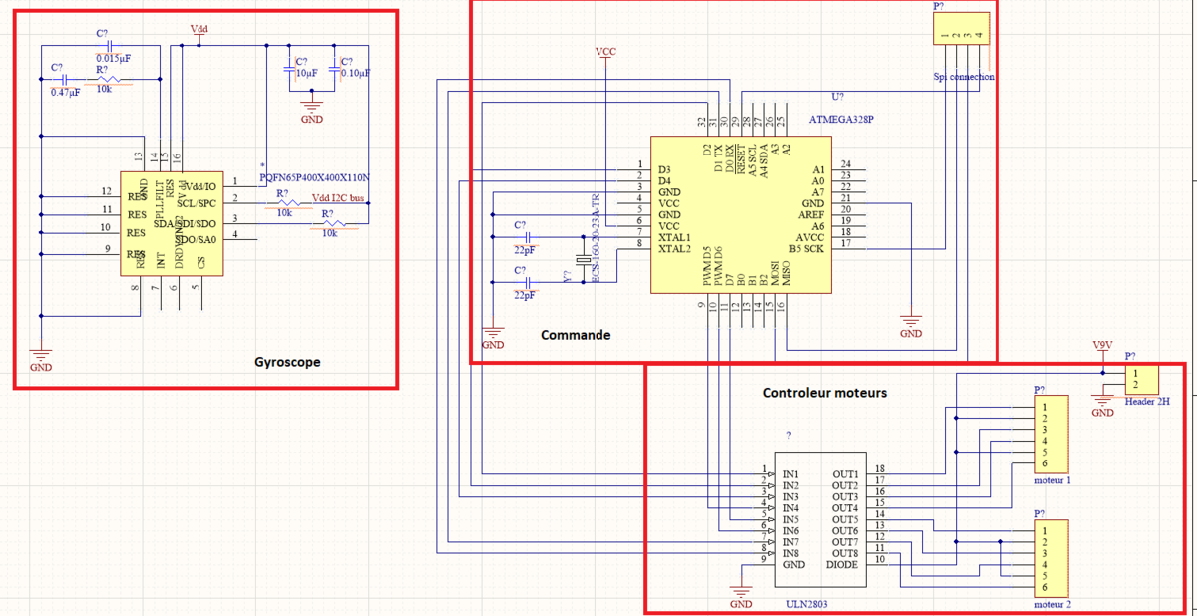Viewport: 1197px width, 616px height.
Task: Select the V9V power port
Action: (x=1102, y=346)
